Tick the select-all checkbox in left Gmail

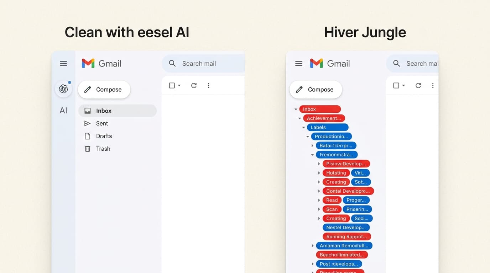click(x=172, y=85)
